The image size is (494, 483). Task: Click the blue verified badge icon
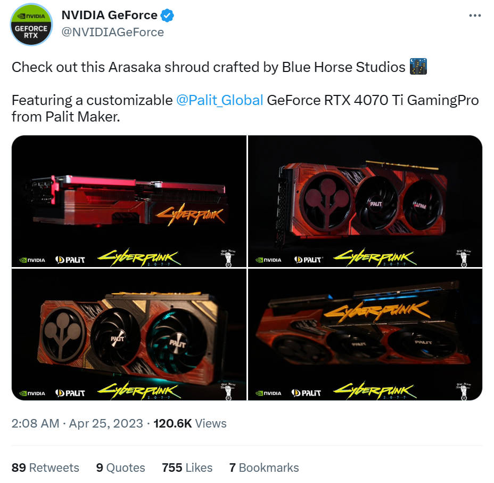pyautogui.click(x=167, y=15)
